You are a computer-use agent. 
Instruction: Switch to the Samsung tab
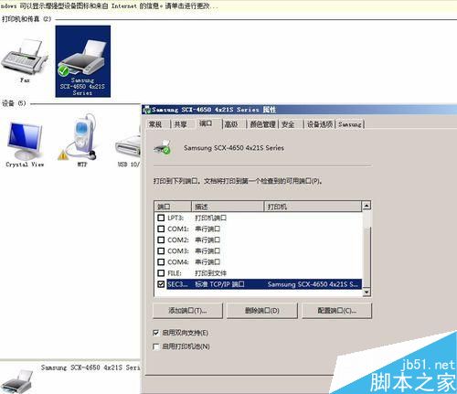(x=350, y=124)
